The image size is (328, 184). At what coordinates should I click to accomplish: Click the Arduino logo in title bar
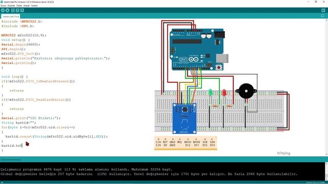pyautogui.click(x=2, y=2)
